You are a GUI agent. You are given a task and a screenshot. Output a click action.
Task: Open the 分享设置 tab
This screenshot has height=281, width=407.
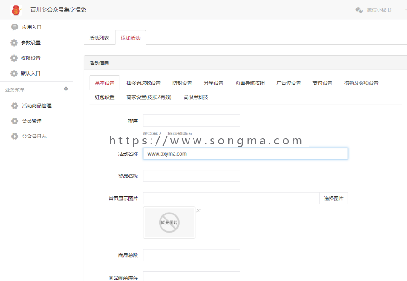(213, 83)
